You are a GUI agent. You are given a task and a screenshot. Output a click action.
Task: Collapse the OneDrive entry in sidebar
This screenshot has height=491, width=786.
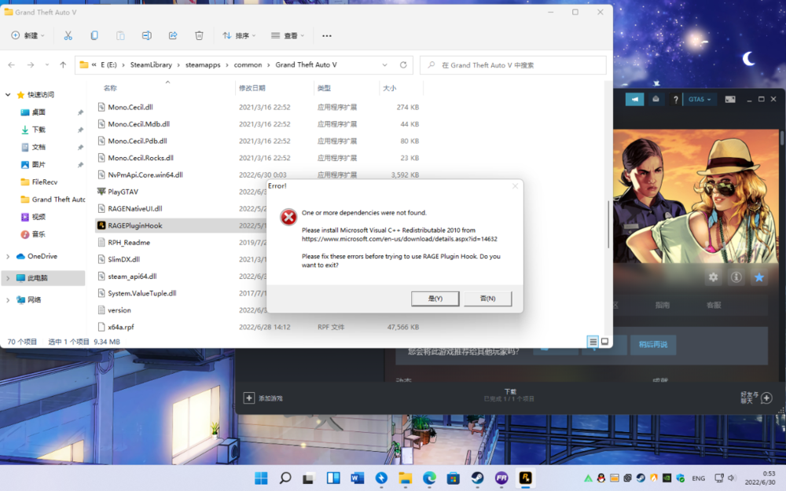[9, 255]
